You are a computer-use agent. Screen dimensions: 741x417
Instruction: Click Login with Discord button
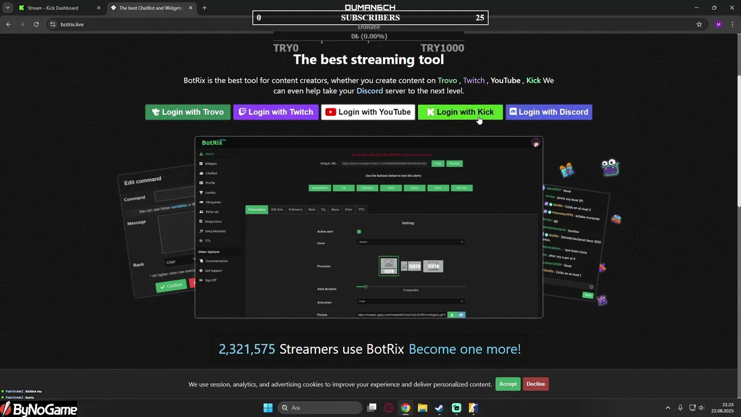click(549, 112)
